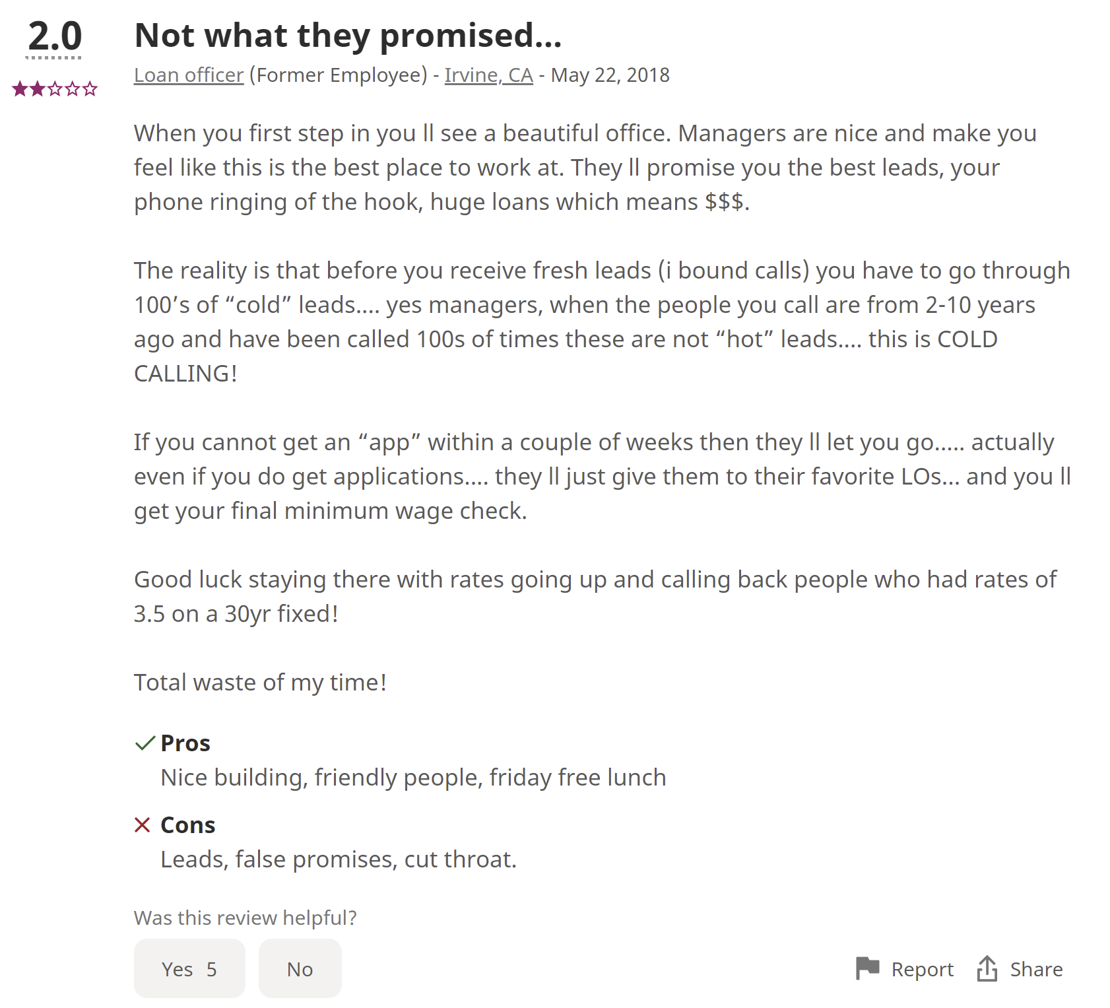This screenshot has width=1110, height=1008.
Task: Click the Pros heading
Action: click(185, 743)
